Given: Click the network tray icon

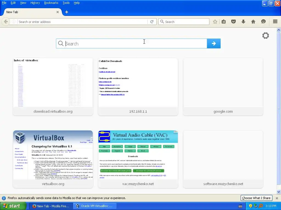Looking at the screenshot, I should coord(255,206).
